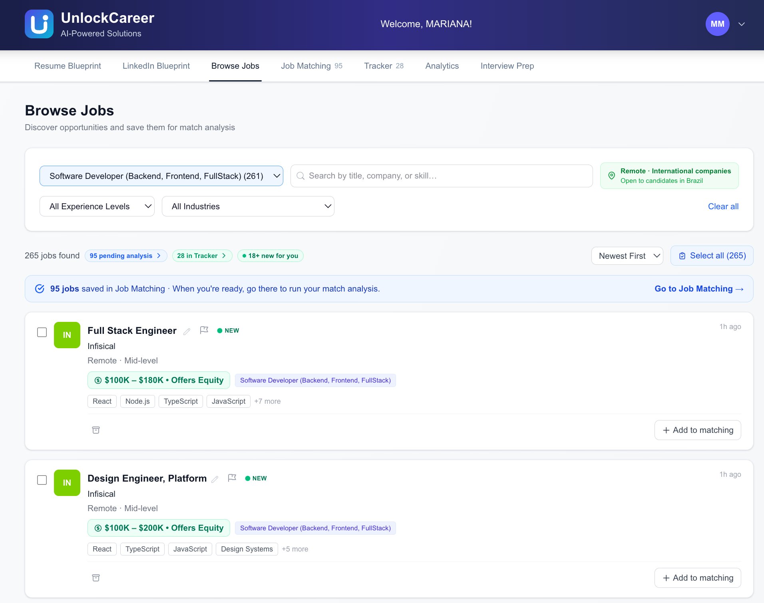Image resolution: width=764 pixels, height=603 pixels.
Task: Click the UnlockCareer logo icon
Action: [39, 24]
